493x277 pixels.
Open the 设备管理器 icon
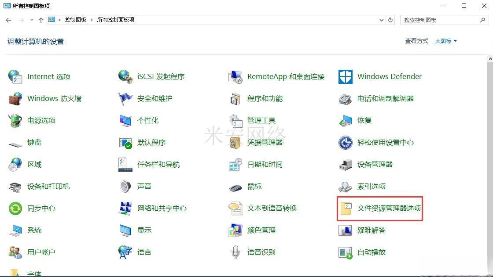[345, 164]
